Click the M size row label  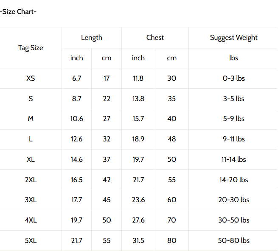(31, 119)
